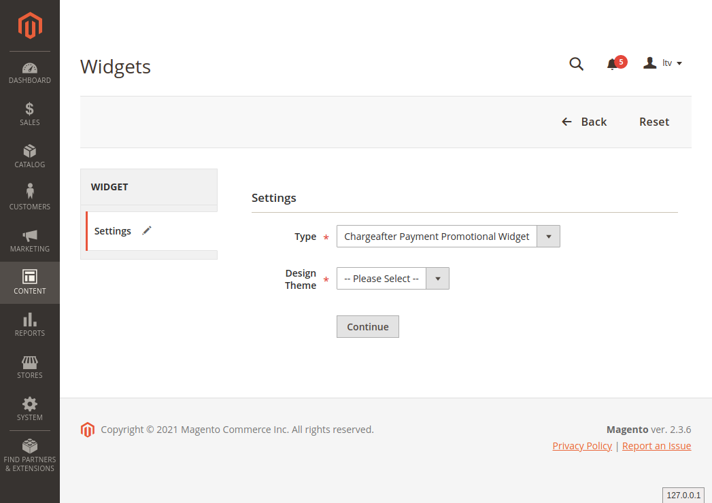This screenshot has width=712, height=503.
Task: Open Find Partners & Extensions
Action: [30, 455]
